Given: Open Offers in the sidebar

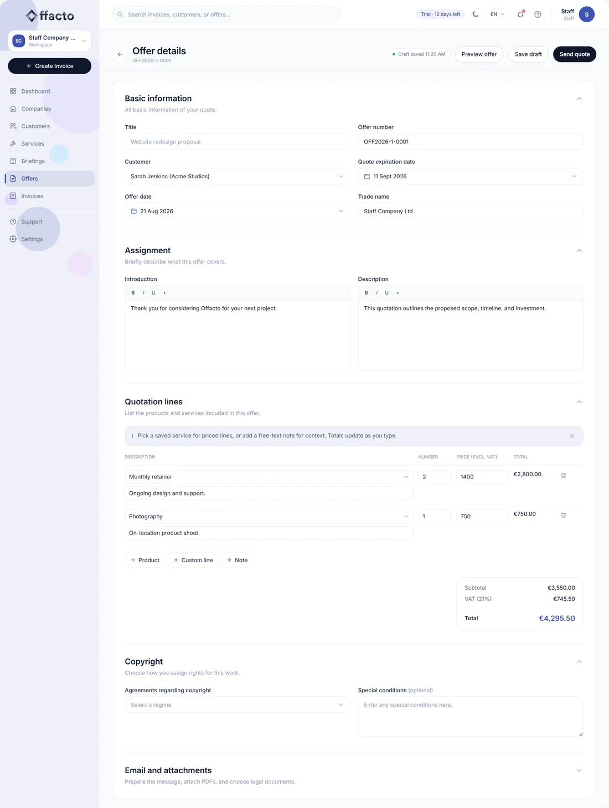Looking at the screenshot, I should tap(50, 179).
